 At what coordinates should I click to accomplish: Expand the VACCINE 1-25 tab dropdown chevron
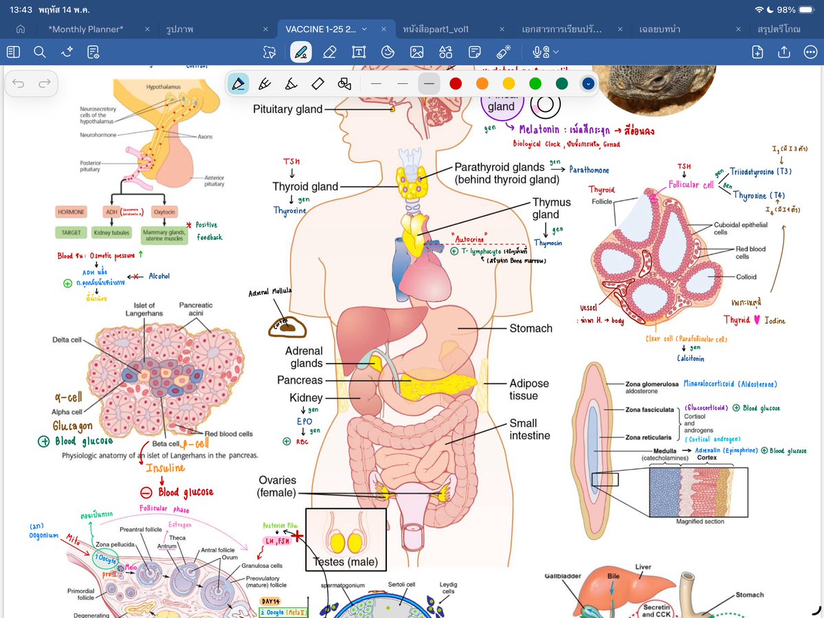pyautogui.click(x=365, y=30)
